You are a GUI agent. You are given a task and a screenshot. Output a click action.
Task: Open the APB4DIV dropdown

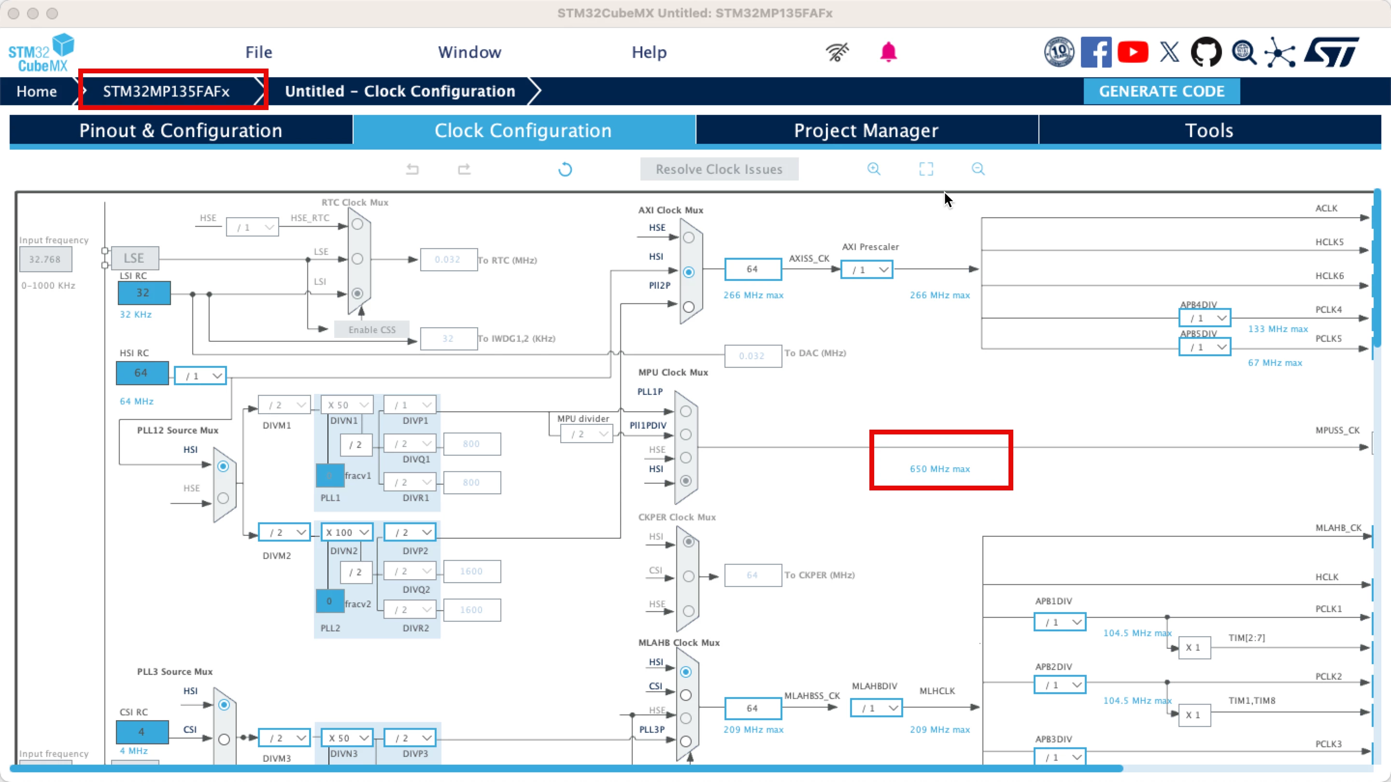(1205, 318)
